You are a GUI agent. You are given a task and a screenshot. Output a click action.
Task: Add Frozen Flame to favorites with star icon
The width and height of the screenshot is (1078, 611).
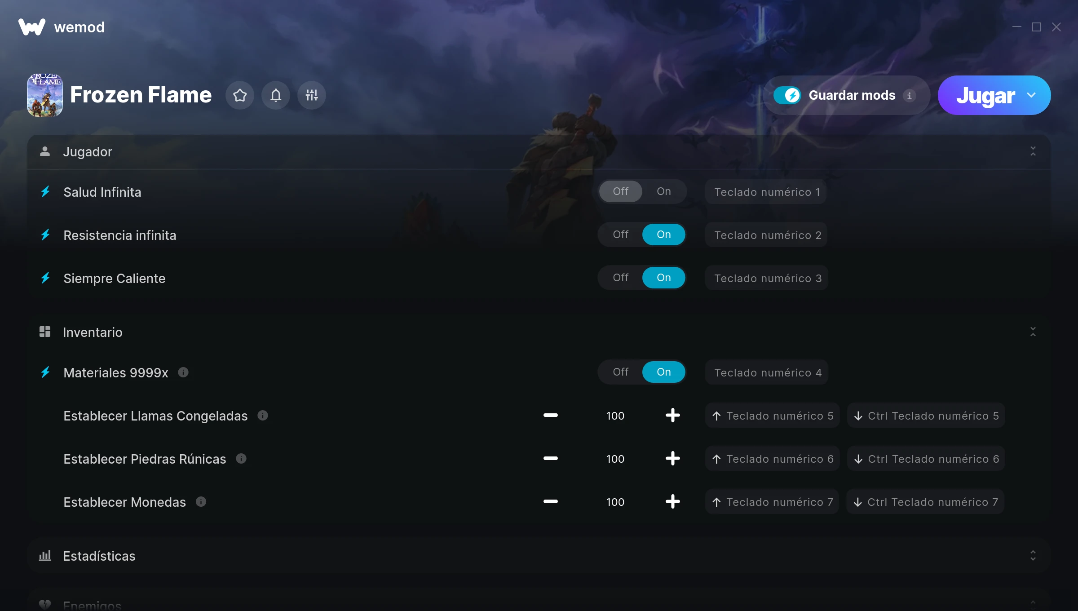240,95
